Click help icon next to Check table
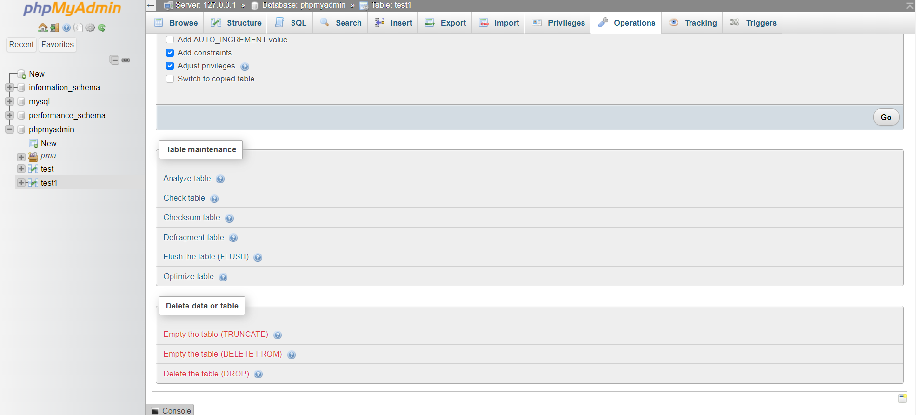This screenshot has height=415, width=916. tap(214, 199)
